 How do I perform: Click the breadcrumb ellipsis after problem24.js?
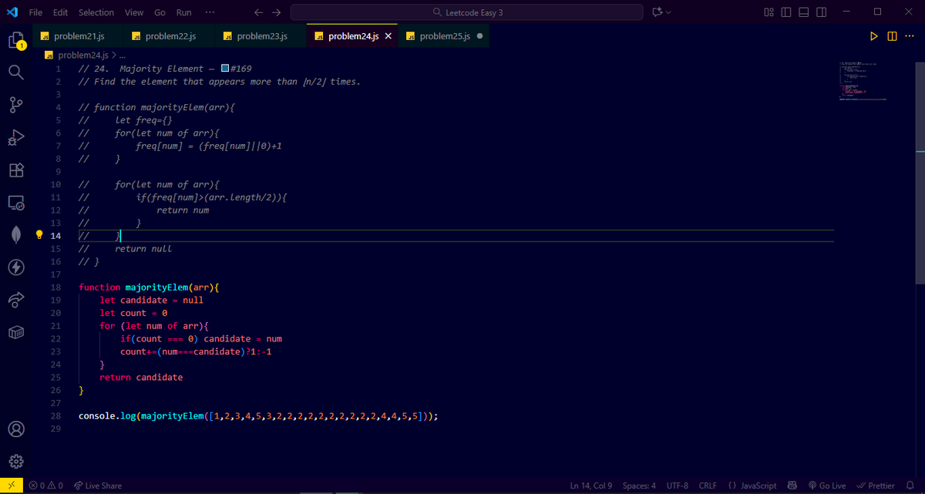point(122,55)
